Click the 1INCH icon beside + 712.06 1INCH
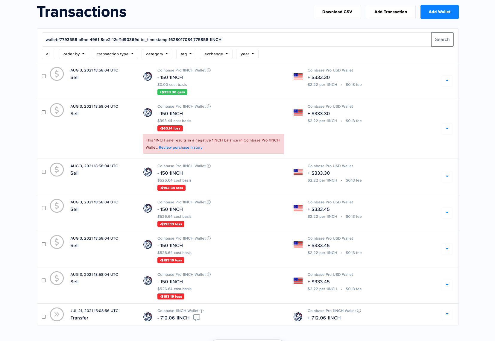This screenshot has height=341, width=495. tap(298, 316)
